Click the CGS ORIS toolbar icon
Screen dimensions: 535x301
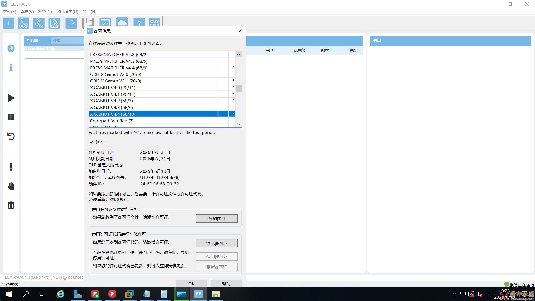pos(154,22)
